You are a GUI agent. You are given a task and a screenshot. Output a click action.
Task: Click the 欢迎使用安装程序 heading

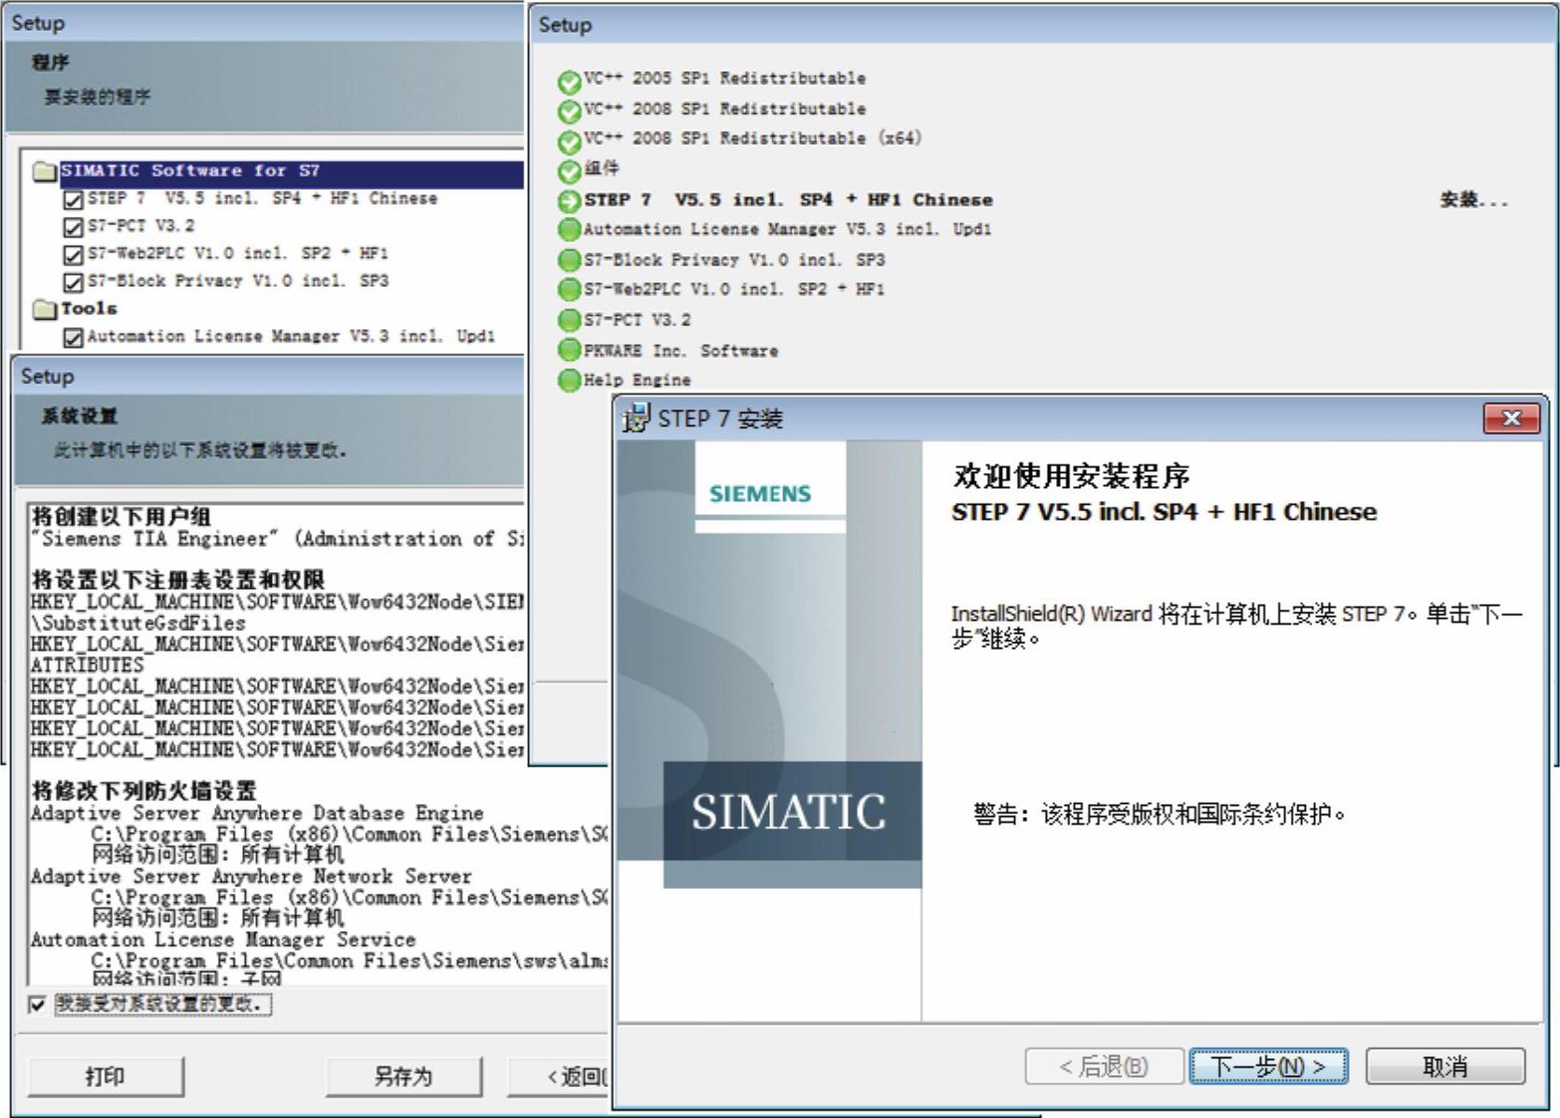pyautogui.click(x=1071, y=477)
